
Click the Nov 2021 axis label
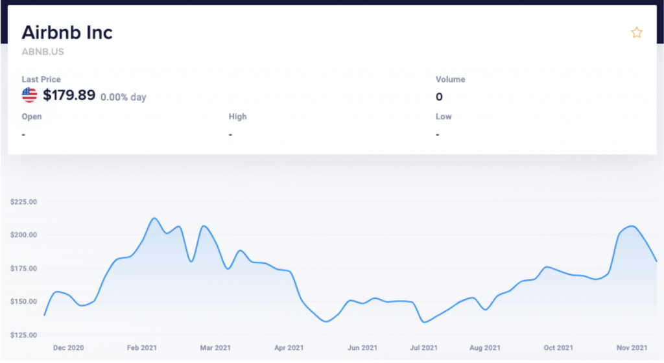632,348
